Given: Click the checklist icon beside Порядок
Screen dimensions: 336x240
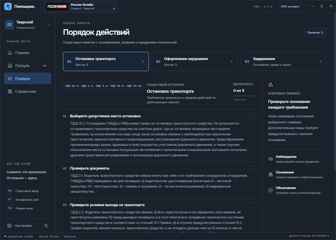Looking at the screenshot, I should coord(10,78).
